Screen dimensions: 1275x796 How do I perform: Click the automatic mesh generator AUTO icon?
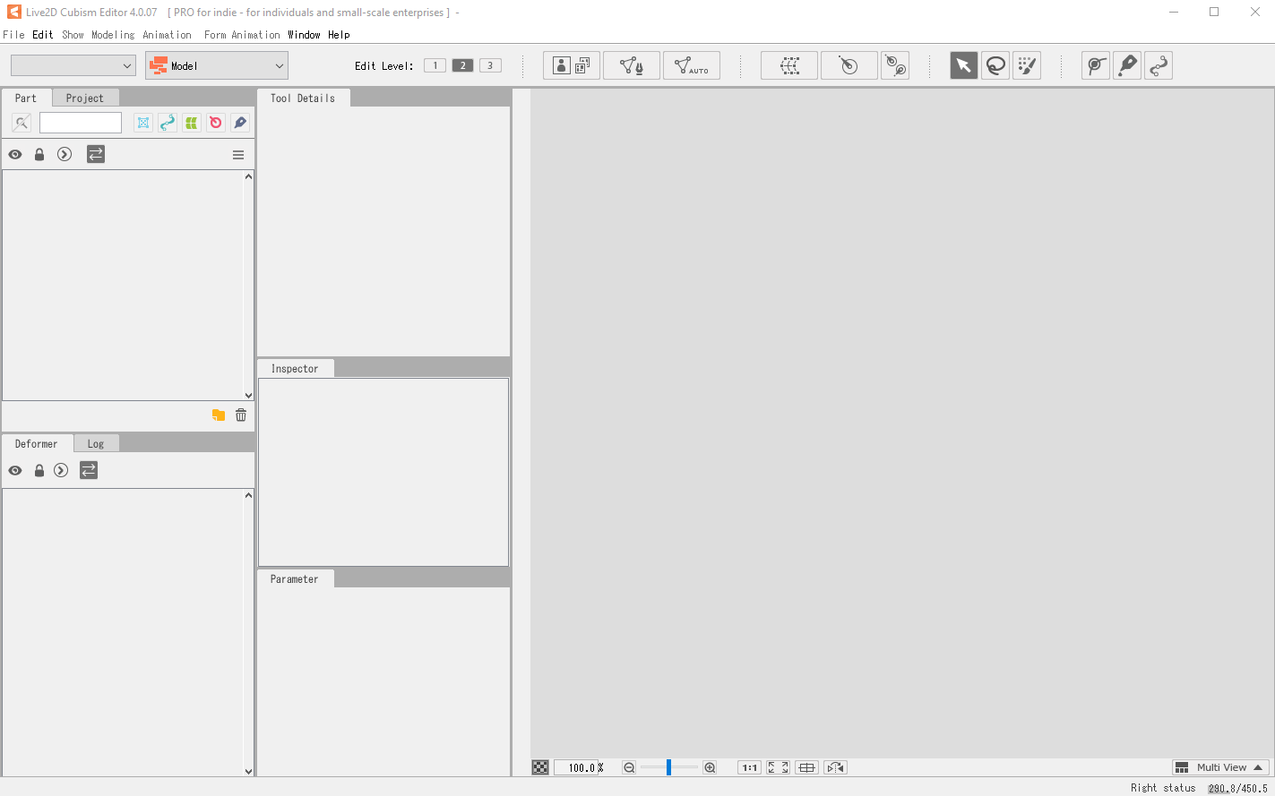click(x=691, y=65)
